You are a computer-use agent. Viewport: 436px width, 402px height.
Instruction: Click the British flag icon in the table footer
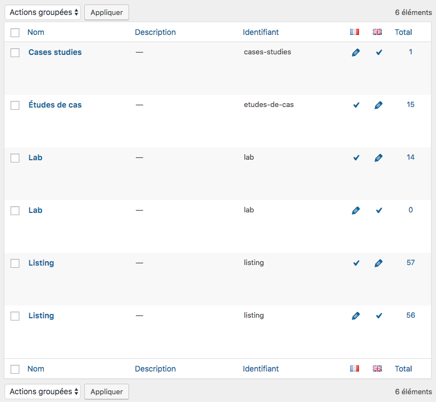(377, 369)
